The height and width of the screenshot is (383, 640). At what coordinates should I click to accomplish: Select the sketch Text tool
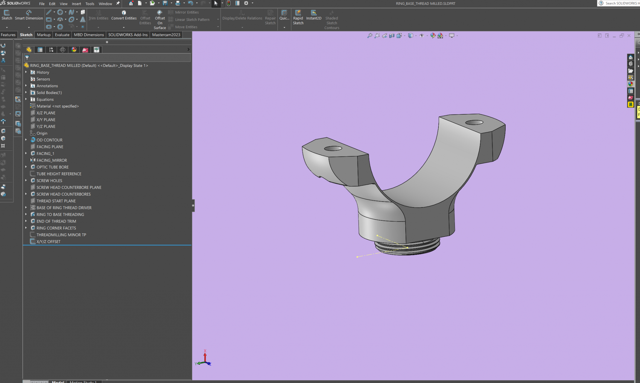click(83, 19)
